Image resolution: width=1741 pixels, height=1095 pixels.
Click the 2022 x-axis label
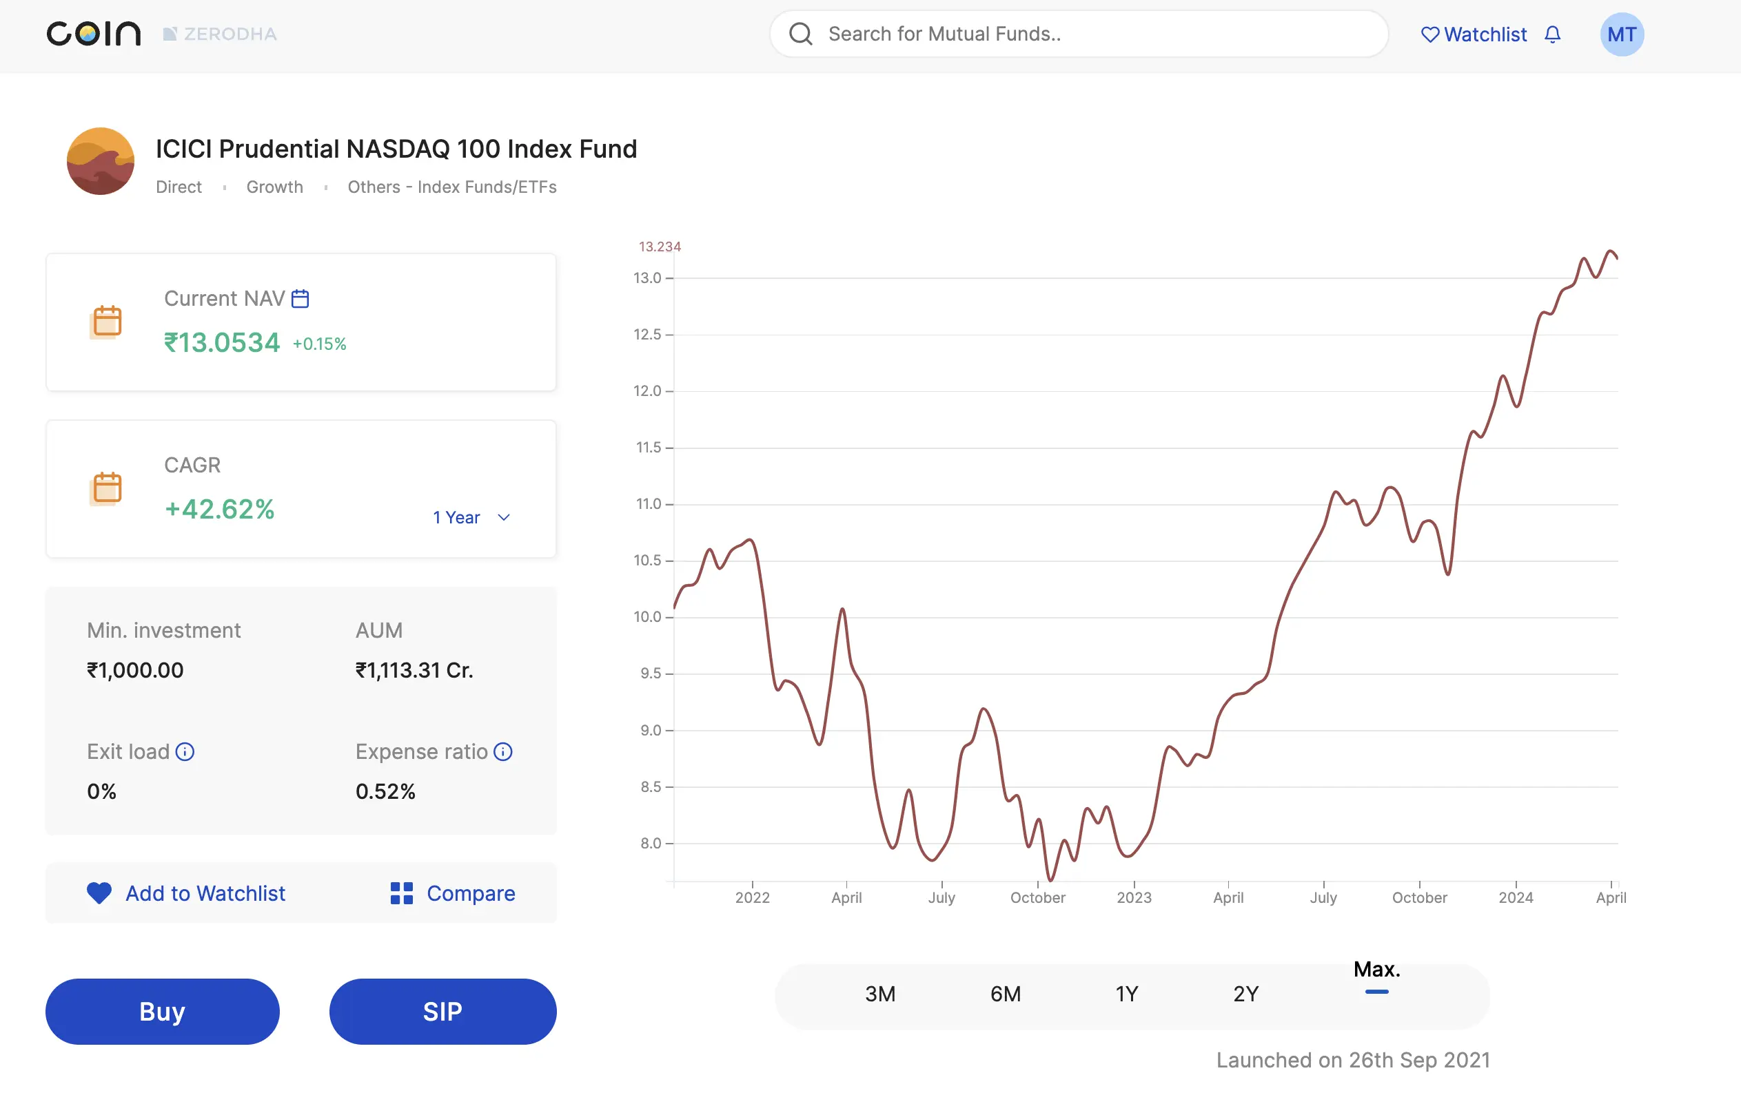752,897
